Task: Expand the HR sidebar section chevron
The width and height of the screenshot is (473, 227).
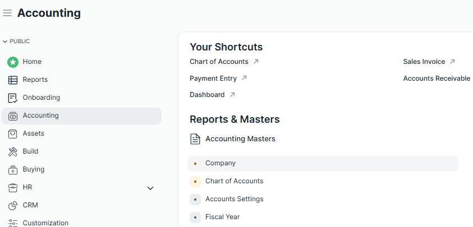Action: [150, 188]
